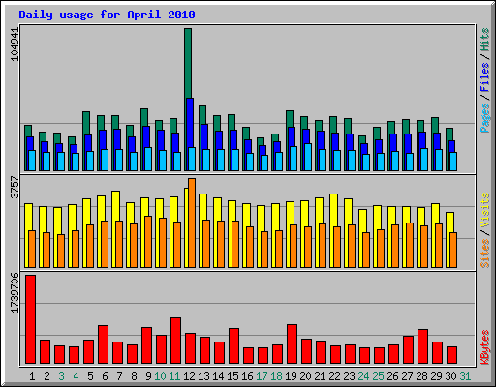The height and width of the screenshot is (387, 496).
Task: Select day number 6 on the x-axis
Action: (x=105, y=376)
